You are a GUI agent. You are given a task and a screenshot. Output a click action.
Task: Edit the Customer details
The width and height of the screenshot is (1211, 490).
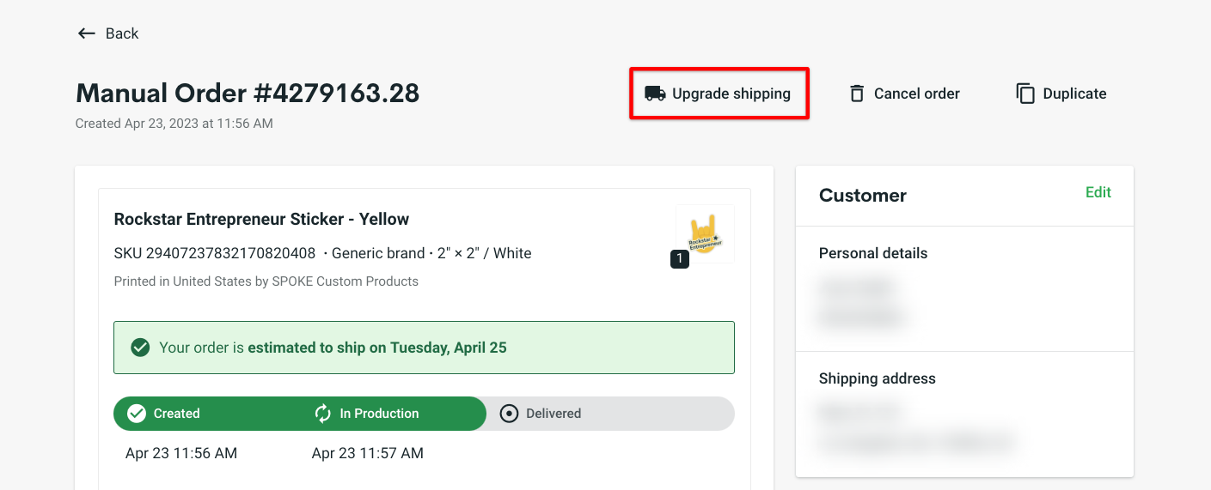pos(1098,192)
